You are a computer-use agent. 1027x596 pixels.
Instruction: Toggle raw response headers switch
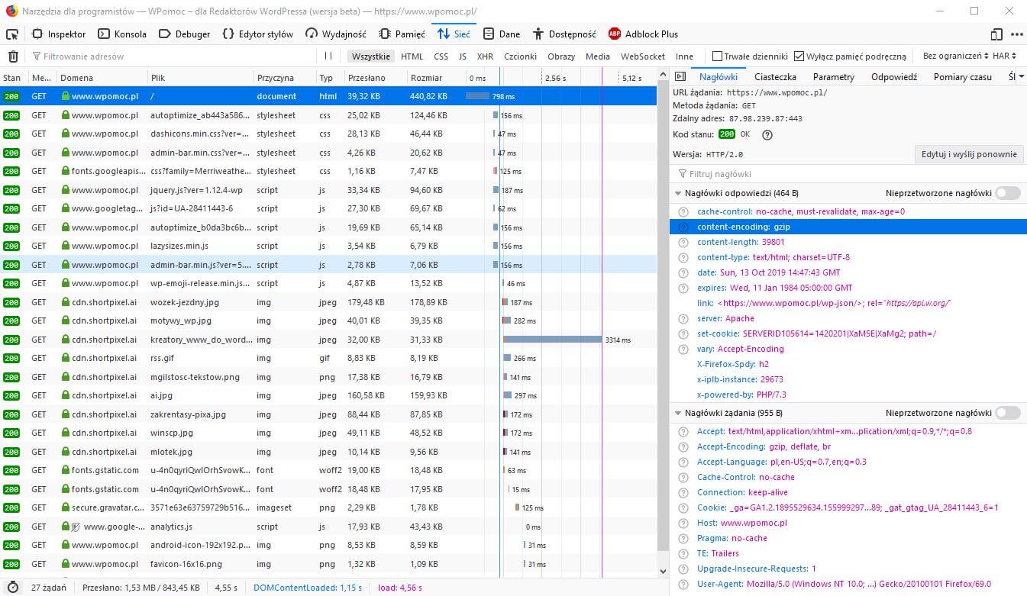1008,194
